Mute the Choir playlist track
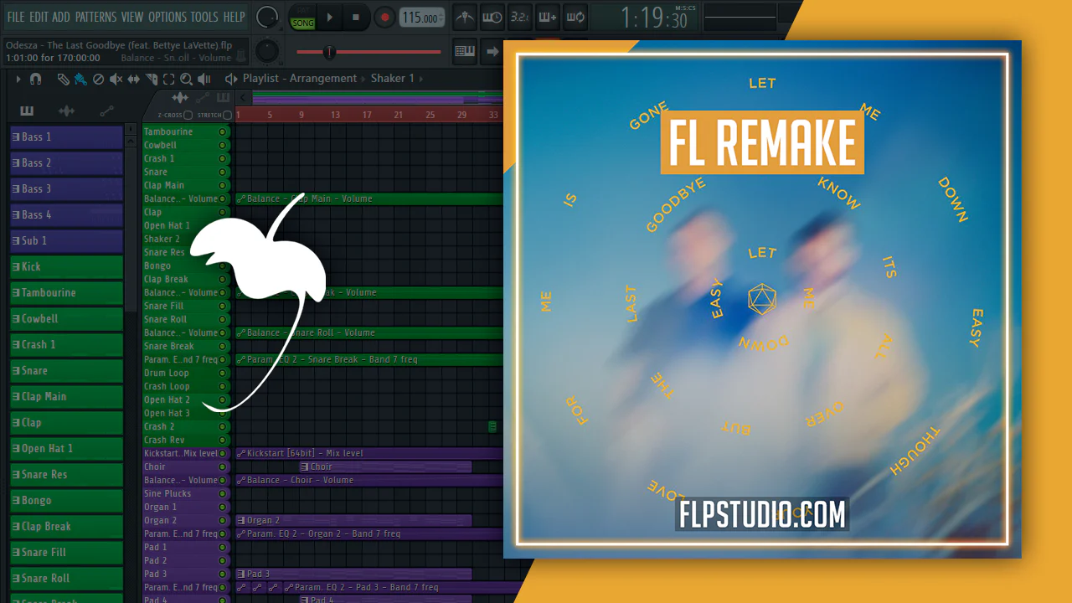Image resolution: width=1072 pixels, height=603 pixels. coord(223,466)
